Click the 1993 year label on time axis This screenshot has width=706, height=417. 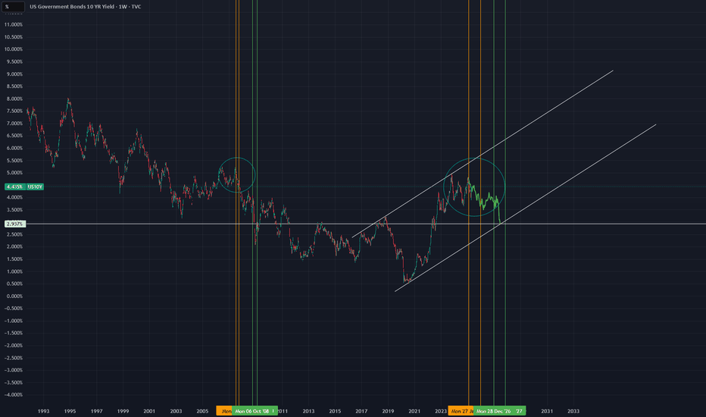(x=44, y=411)
